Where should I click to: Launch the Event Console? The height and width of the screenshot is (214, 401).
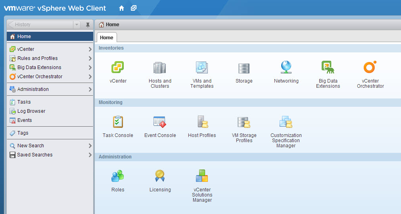point(160,122)
